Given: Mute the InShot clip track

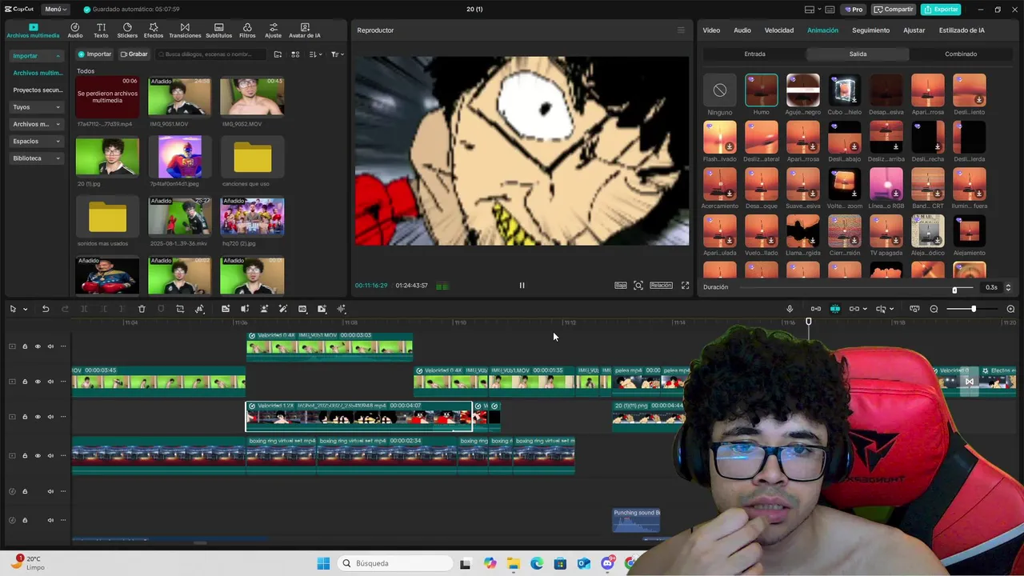Looking at the screenshot, I should point(50,417).
